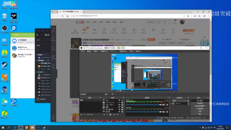The image size is (231, 130).
Task: Mute the first mixer channel speaker icon
Action: tap(164, 105)
